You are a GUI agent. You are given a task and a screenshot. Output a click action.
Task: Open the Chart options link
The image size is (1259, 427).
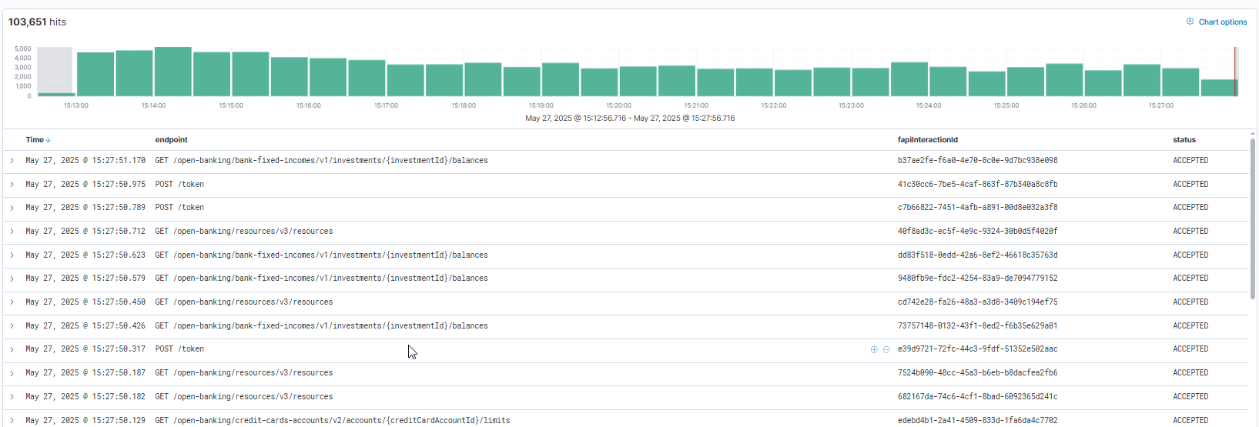(x=1222, y=22)
